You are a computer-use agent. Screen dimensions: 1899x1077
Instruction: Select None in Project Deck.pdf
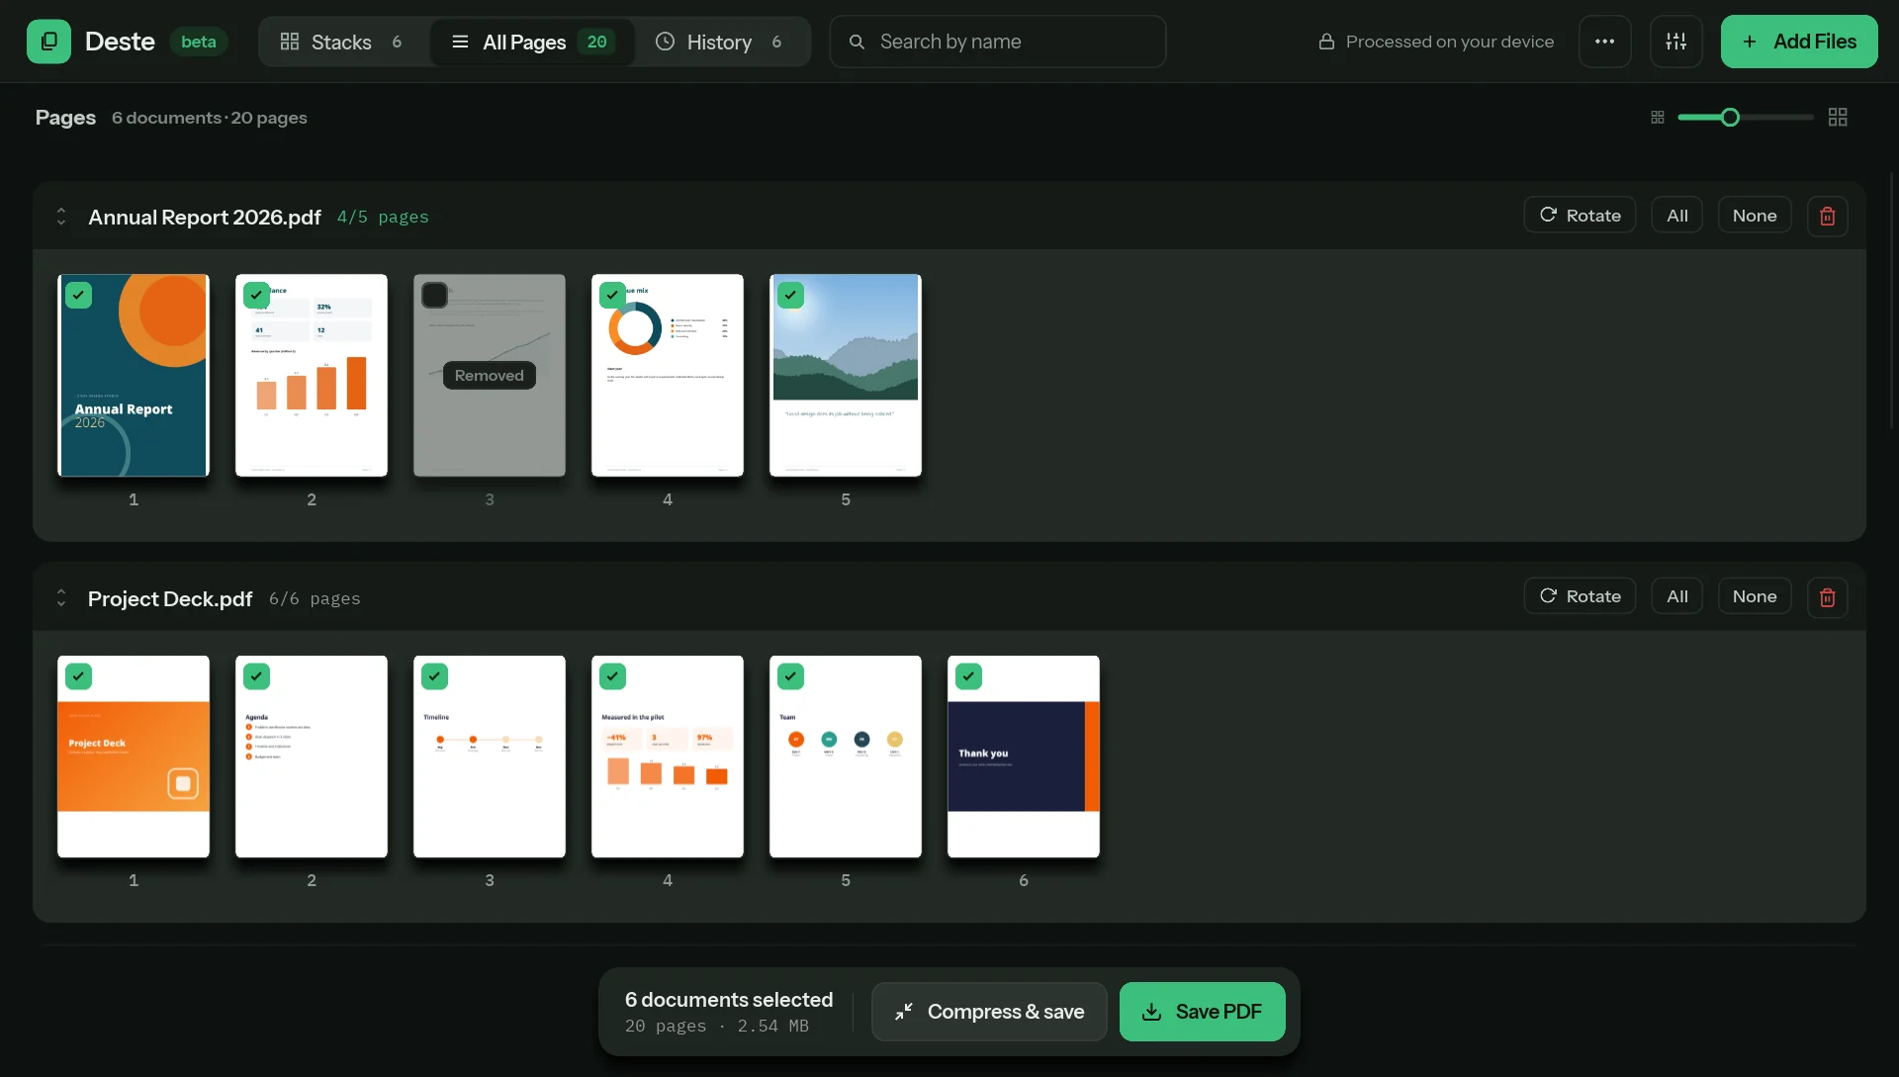(1754, 596)
